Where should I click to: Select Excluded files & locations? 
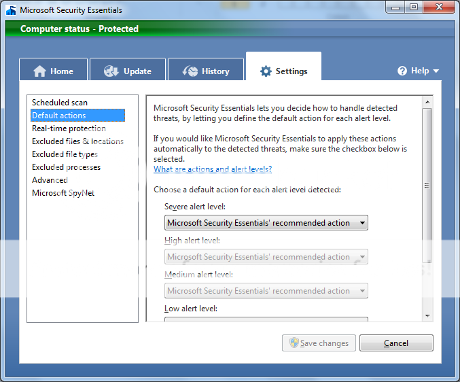(77, 141)
